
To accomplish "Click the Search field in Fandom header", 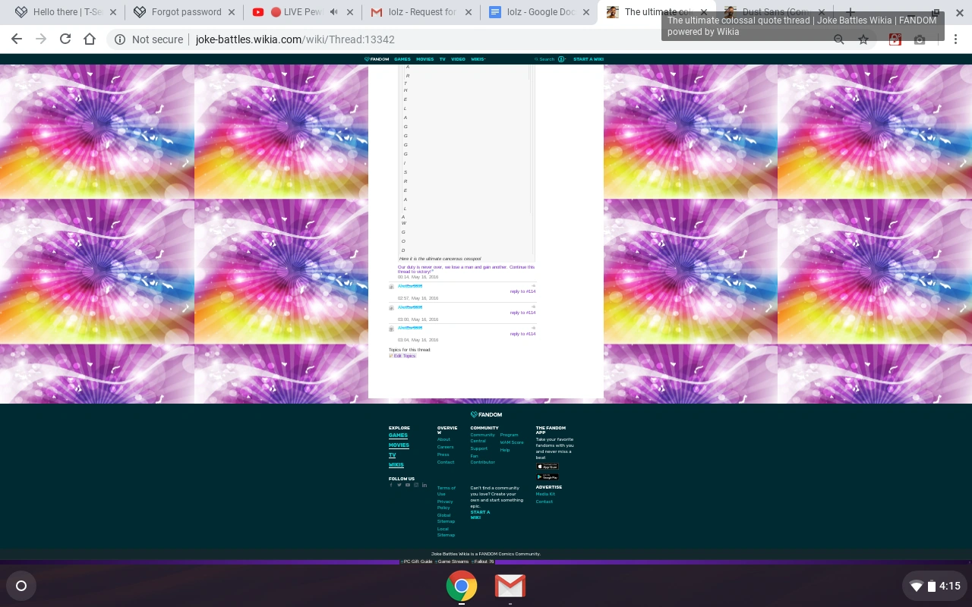I will tap(546, 59).
